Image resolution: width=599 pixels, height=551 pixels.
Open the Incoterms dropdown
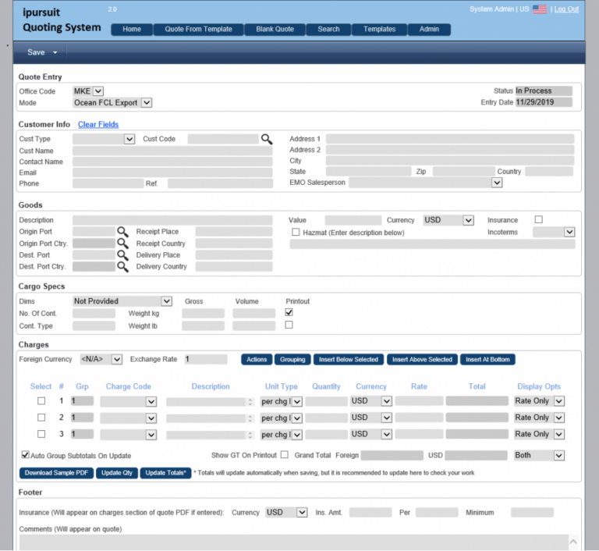point(569,232)
